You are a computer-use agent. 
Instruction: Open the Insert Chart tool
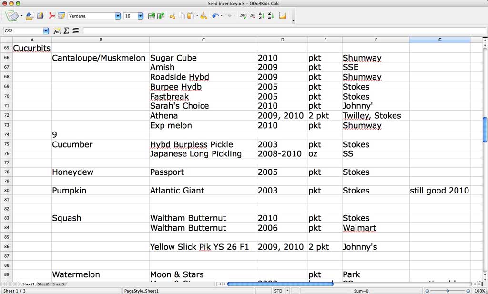click(283, 16)
